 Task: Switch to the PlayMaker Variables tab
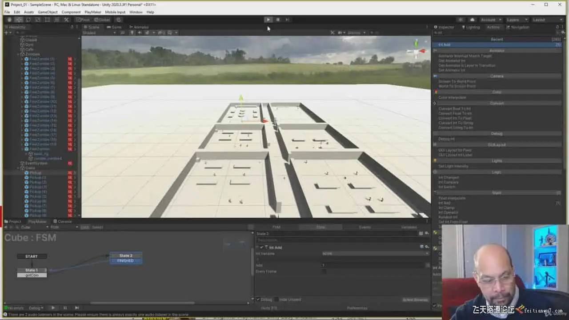click(x=409, y=227)
